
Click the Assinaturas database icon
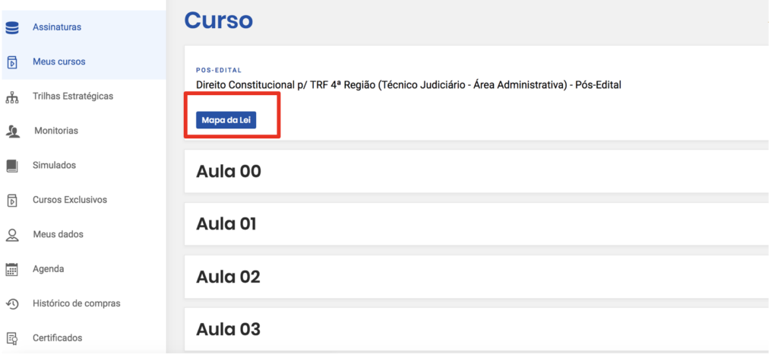pyautogui.click(x=12, y=28)
